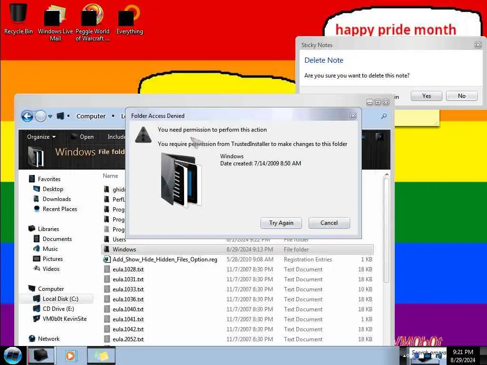Select file eula.1040.txt
Screen dimensions: 487x365
(x=238, y=309)
